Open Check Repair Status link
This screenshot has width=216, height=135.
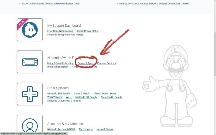(88, 31)
